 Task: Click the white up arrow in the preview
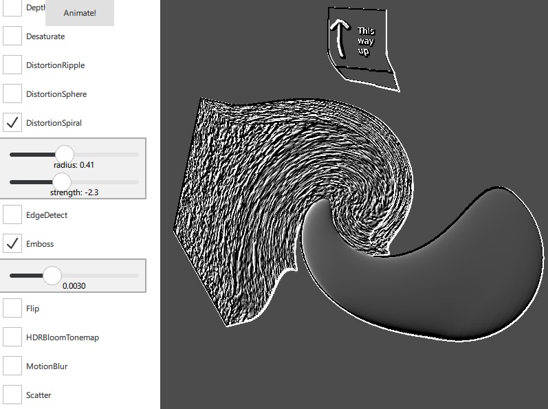(x=338, y=40)
